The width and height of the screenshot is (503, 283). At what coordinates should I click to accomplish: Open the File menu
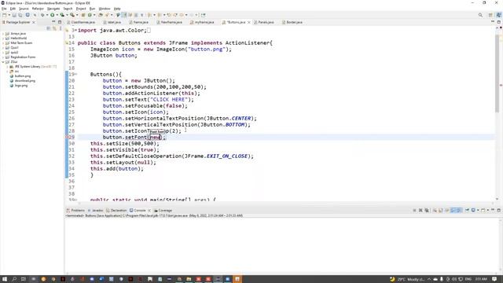[x=4, y=9]
